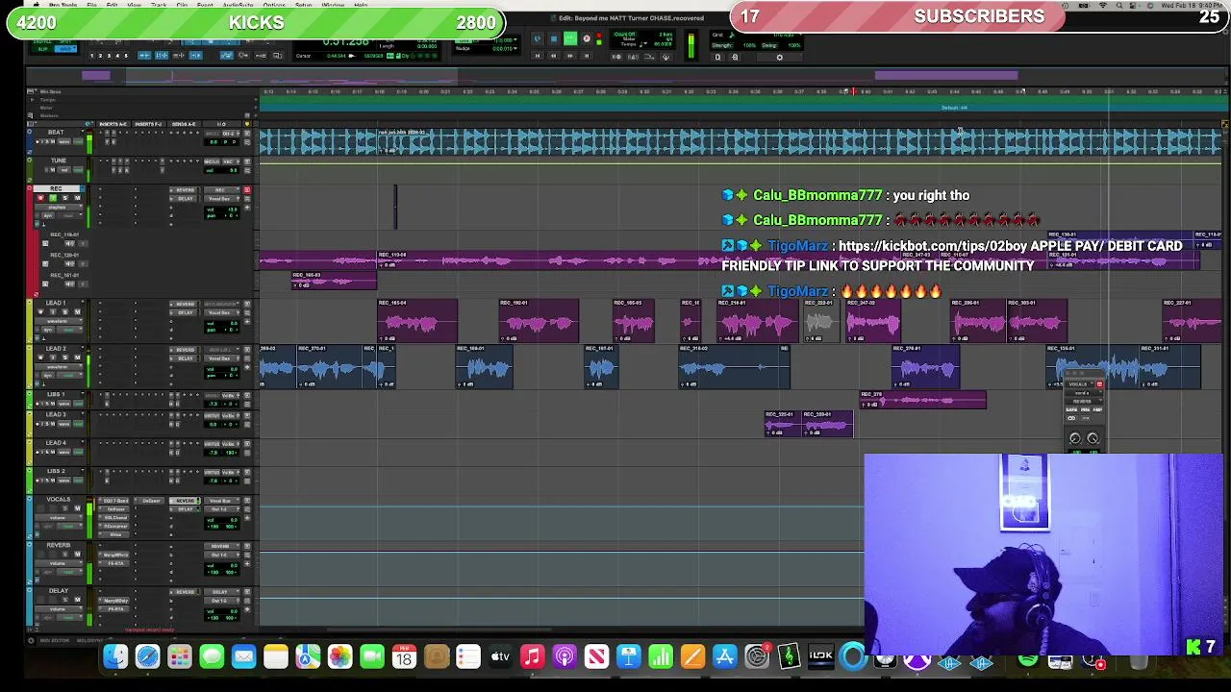The image size is (1231, 692).
Task: Open the GRID edit mode selector
Action: [65, 49]
